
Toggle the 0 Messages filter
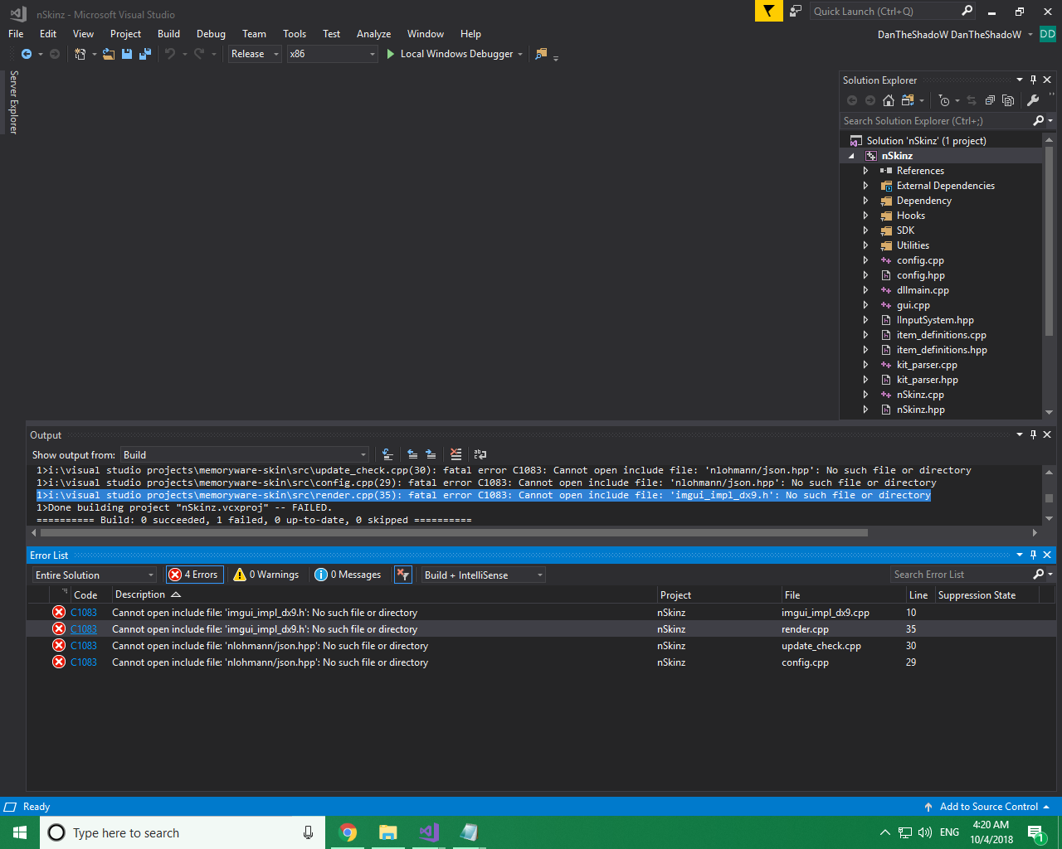coord(348,575)
